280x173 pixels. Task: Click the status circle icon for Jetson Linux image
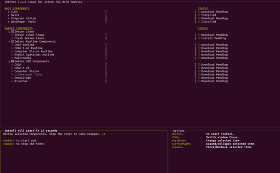[x=199, y=35]
